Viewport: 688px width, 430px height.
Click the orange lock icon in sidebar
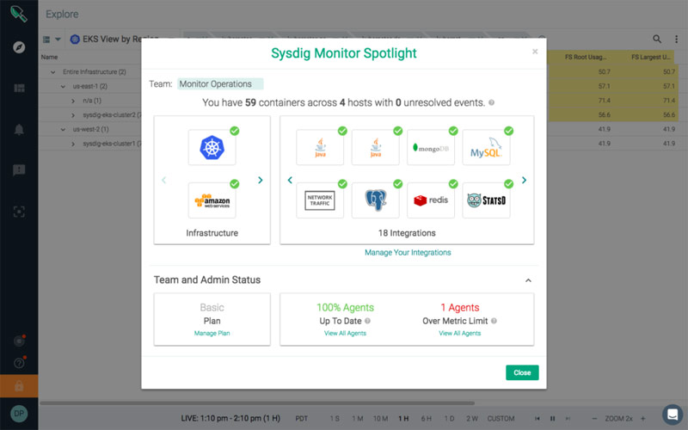click(x=19, y=386)
